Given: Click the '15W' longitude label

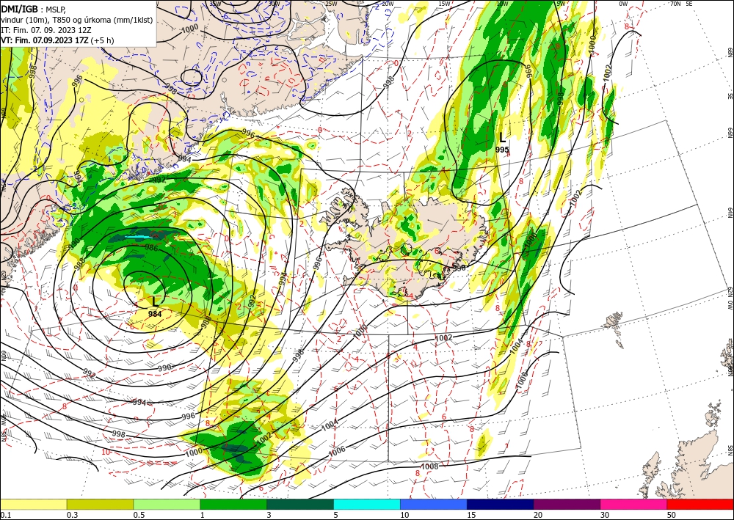Looking at the screenshot, I should click(x=445, y=4).
